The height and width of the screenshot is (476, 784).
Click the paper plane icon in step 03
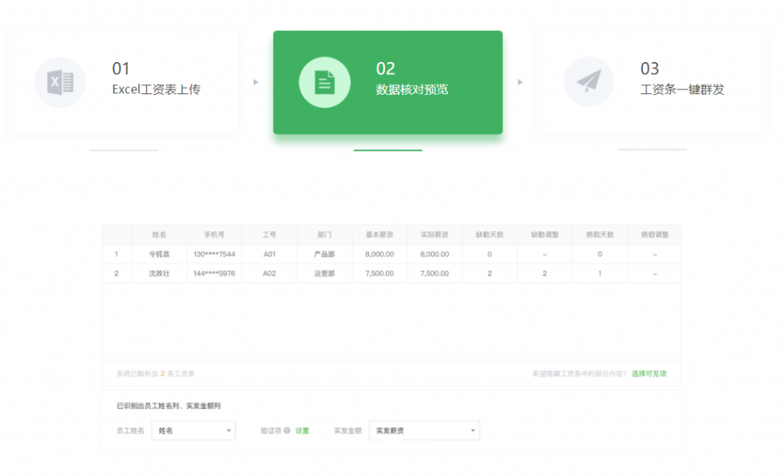[x=589, y=83]
